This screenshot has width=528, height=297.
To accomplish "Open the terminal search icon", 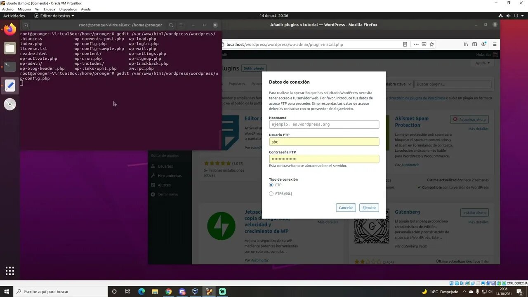I will (x=171, y=25).
